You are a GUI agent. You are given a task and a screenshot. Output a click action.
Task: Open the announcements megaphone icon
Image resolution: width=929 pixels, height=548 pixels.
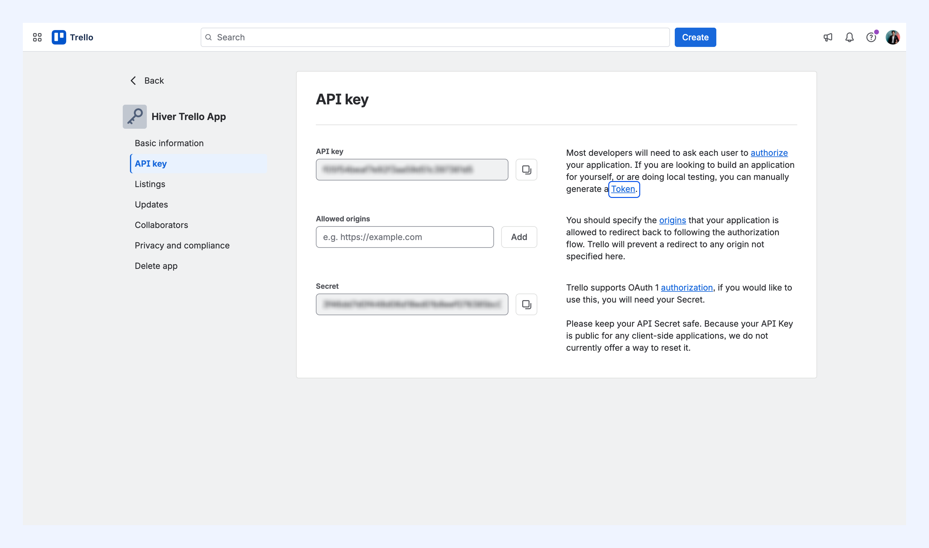coord(828,37)
